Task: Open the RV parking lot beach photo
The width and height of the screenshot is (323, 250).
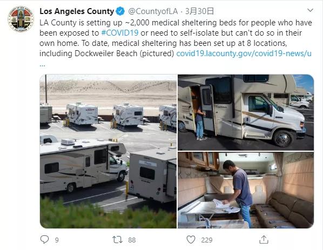Action: coord(109,151)
